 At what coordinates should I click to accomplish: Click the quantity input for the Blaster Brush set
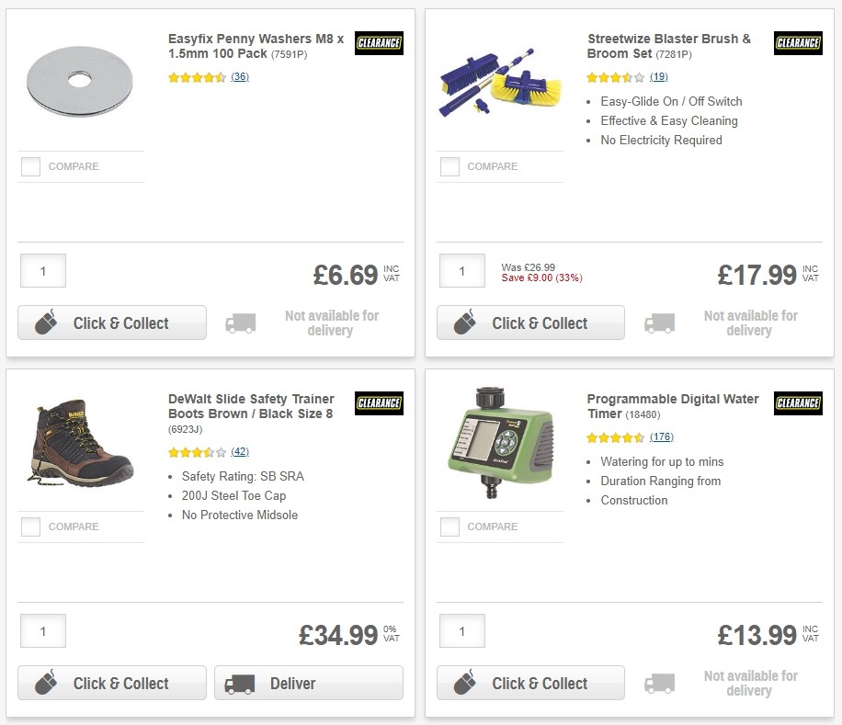coord(461,271)
